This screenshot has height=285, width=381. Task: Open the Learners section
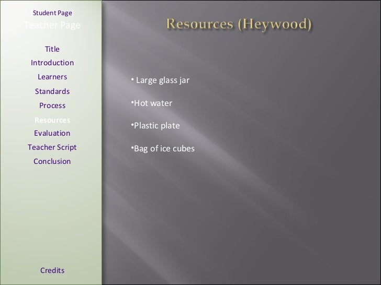tap(52, 77)
